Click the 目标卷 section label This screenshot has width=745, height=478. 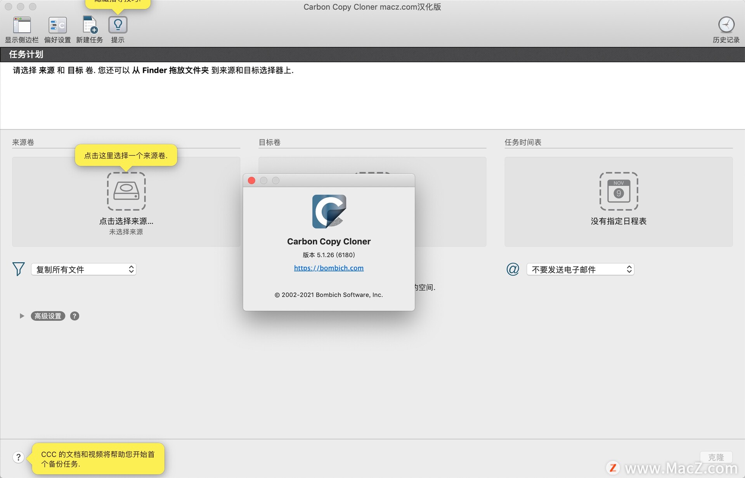click(x=270, y=142)
